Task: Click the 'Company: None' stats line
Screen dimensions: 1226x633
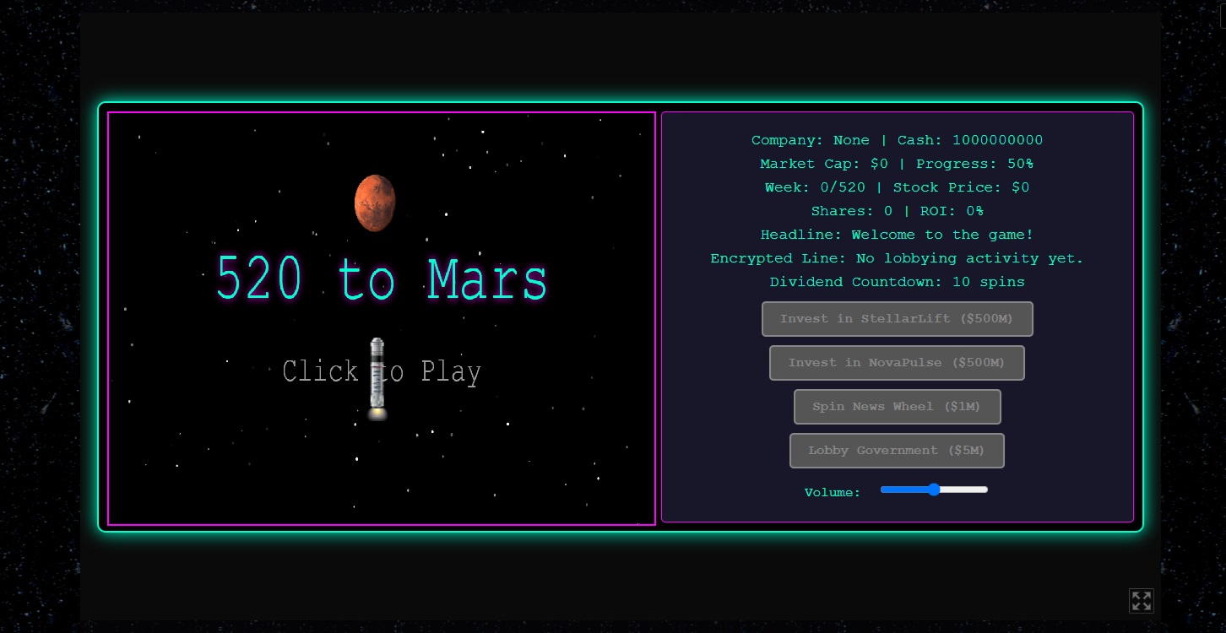Action: (897, 140)
